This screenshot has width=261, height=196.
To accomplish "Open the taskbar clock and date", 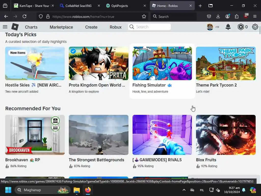I will 232,190.
